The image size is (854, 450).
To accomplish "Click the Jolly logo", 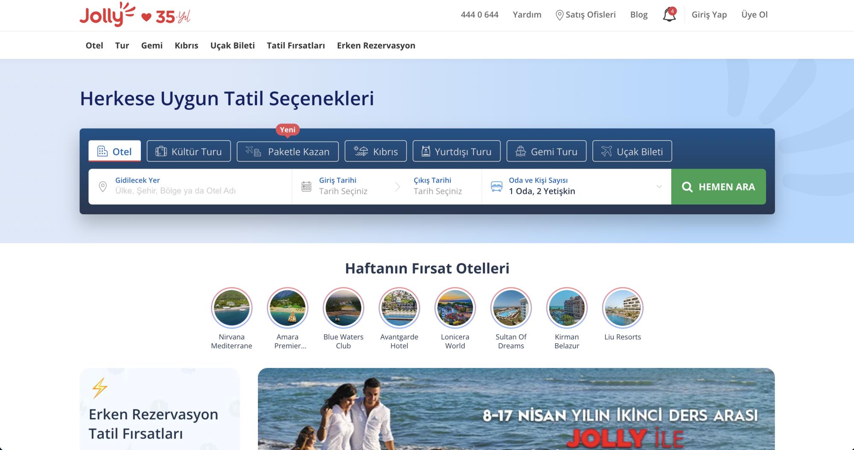I will click(x=108, y=15).
